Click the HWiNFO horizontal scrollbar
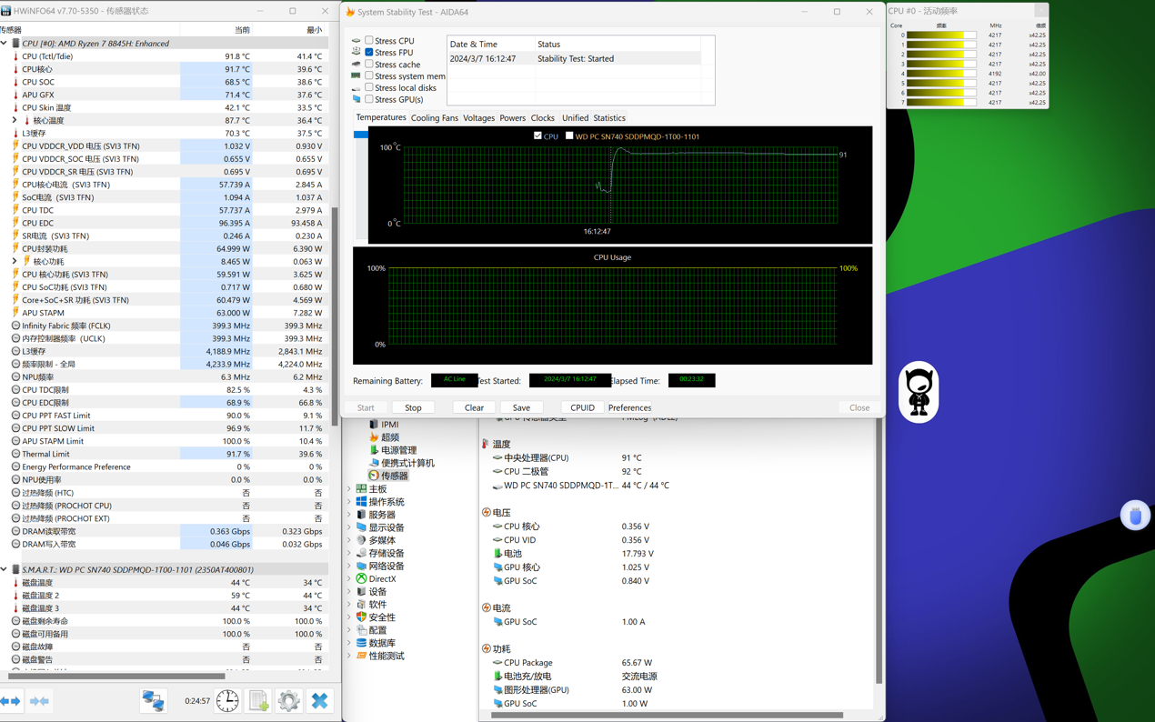The height and width of the screenshot is (722, 1155). (x=116, y=676)
